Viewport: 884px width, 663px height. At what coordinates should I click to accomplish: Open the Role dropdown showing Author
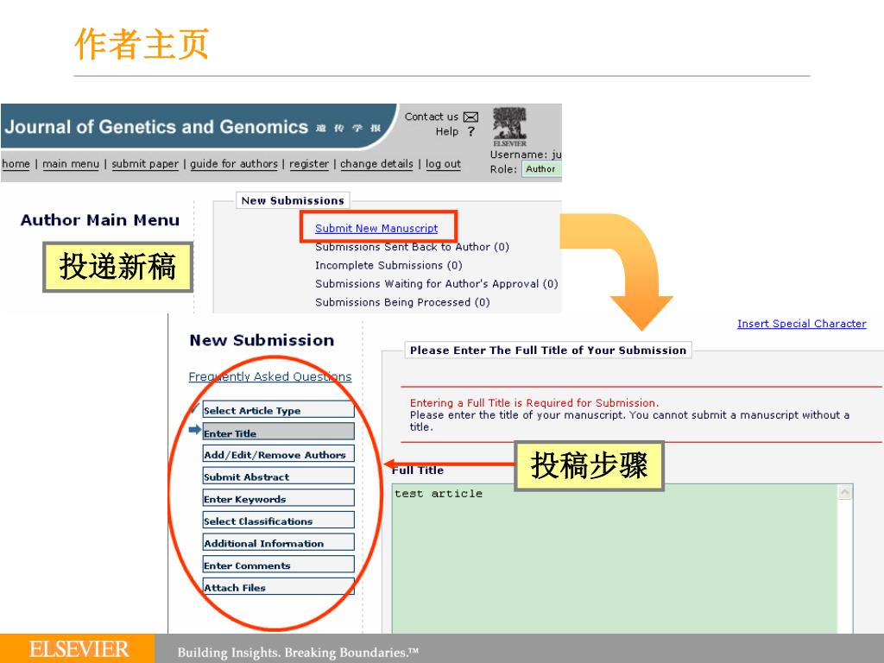pyautogui.click(x=541, y=168)
